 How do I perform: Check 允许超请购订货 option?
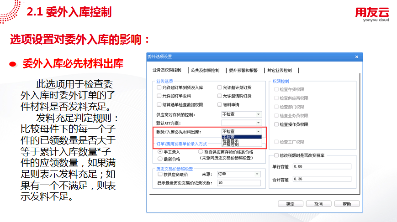[x=219, y=96]
